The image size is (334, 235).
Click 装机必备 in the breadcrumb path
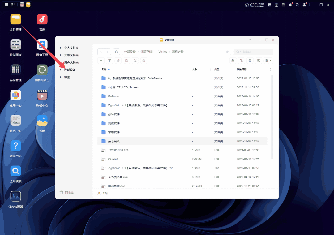(178, 52)
